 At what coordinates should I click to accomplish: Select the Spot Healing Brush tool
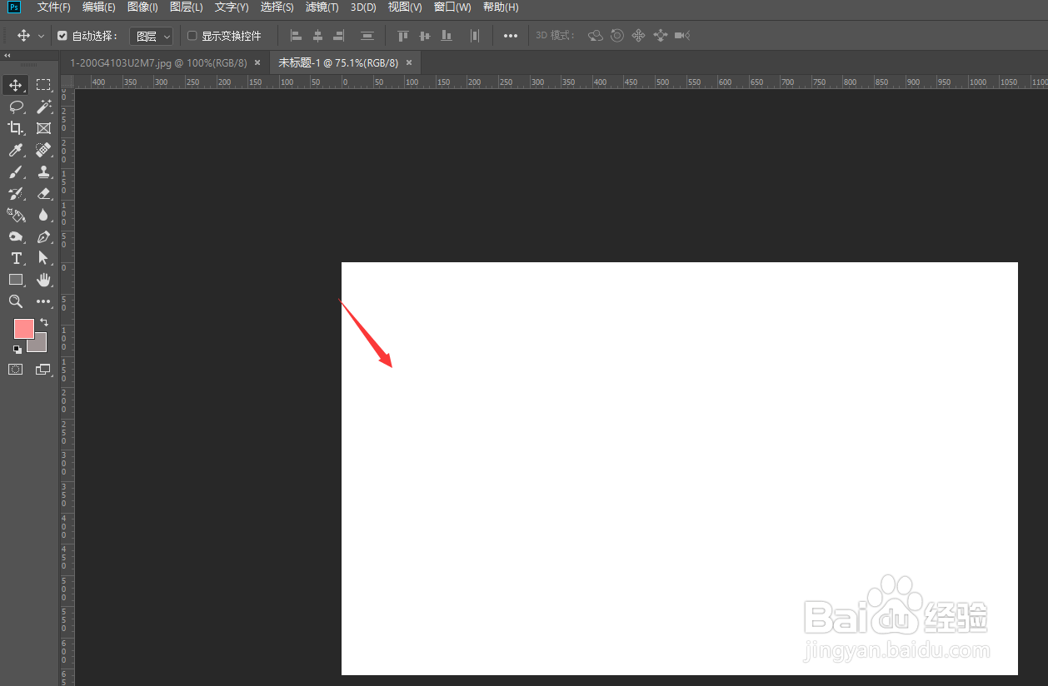coord(43,150)
